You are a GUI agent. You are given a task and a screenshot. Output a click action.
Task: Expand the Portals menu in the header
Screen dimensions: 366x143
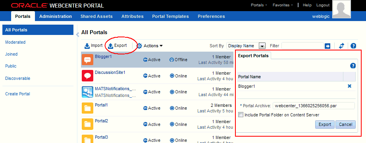pyautogui.click(x=259, y=5)
